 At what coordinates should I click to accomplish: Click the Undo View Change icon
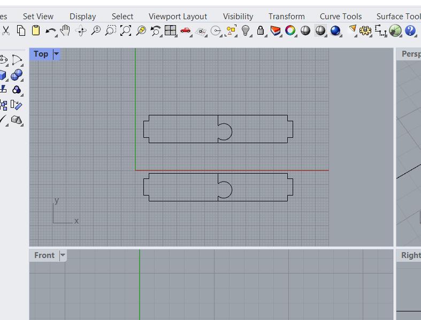[156, 30]
